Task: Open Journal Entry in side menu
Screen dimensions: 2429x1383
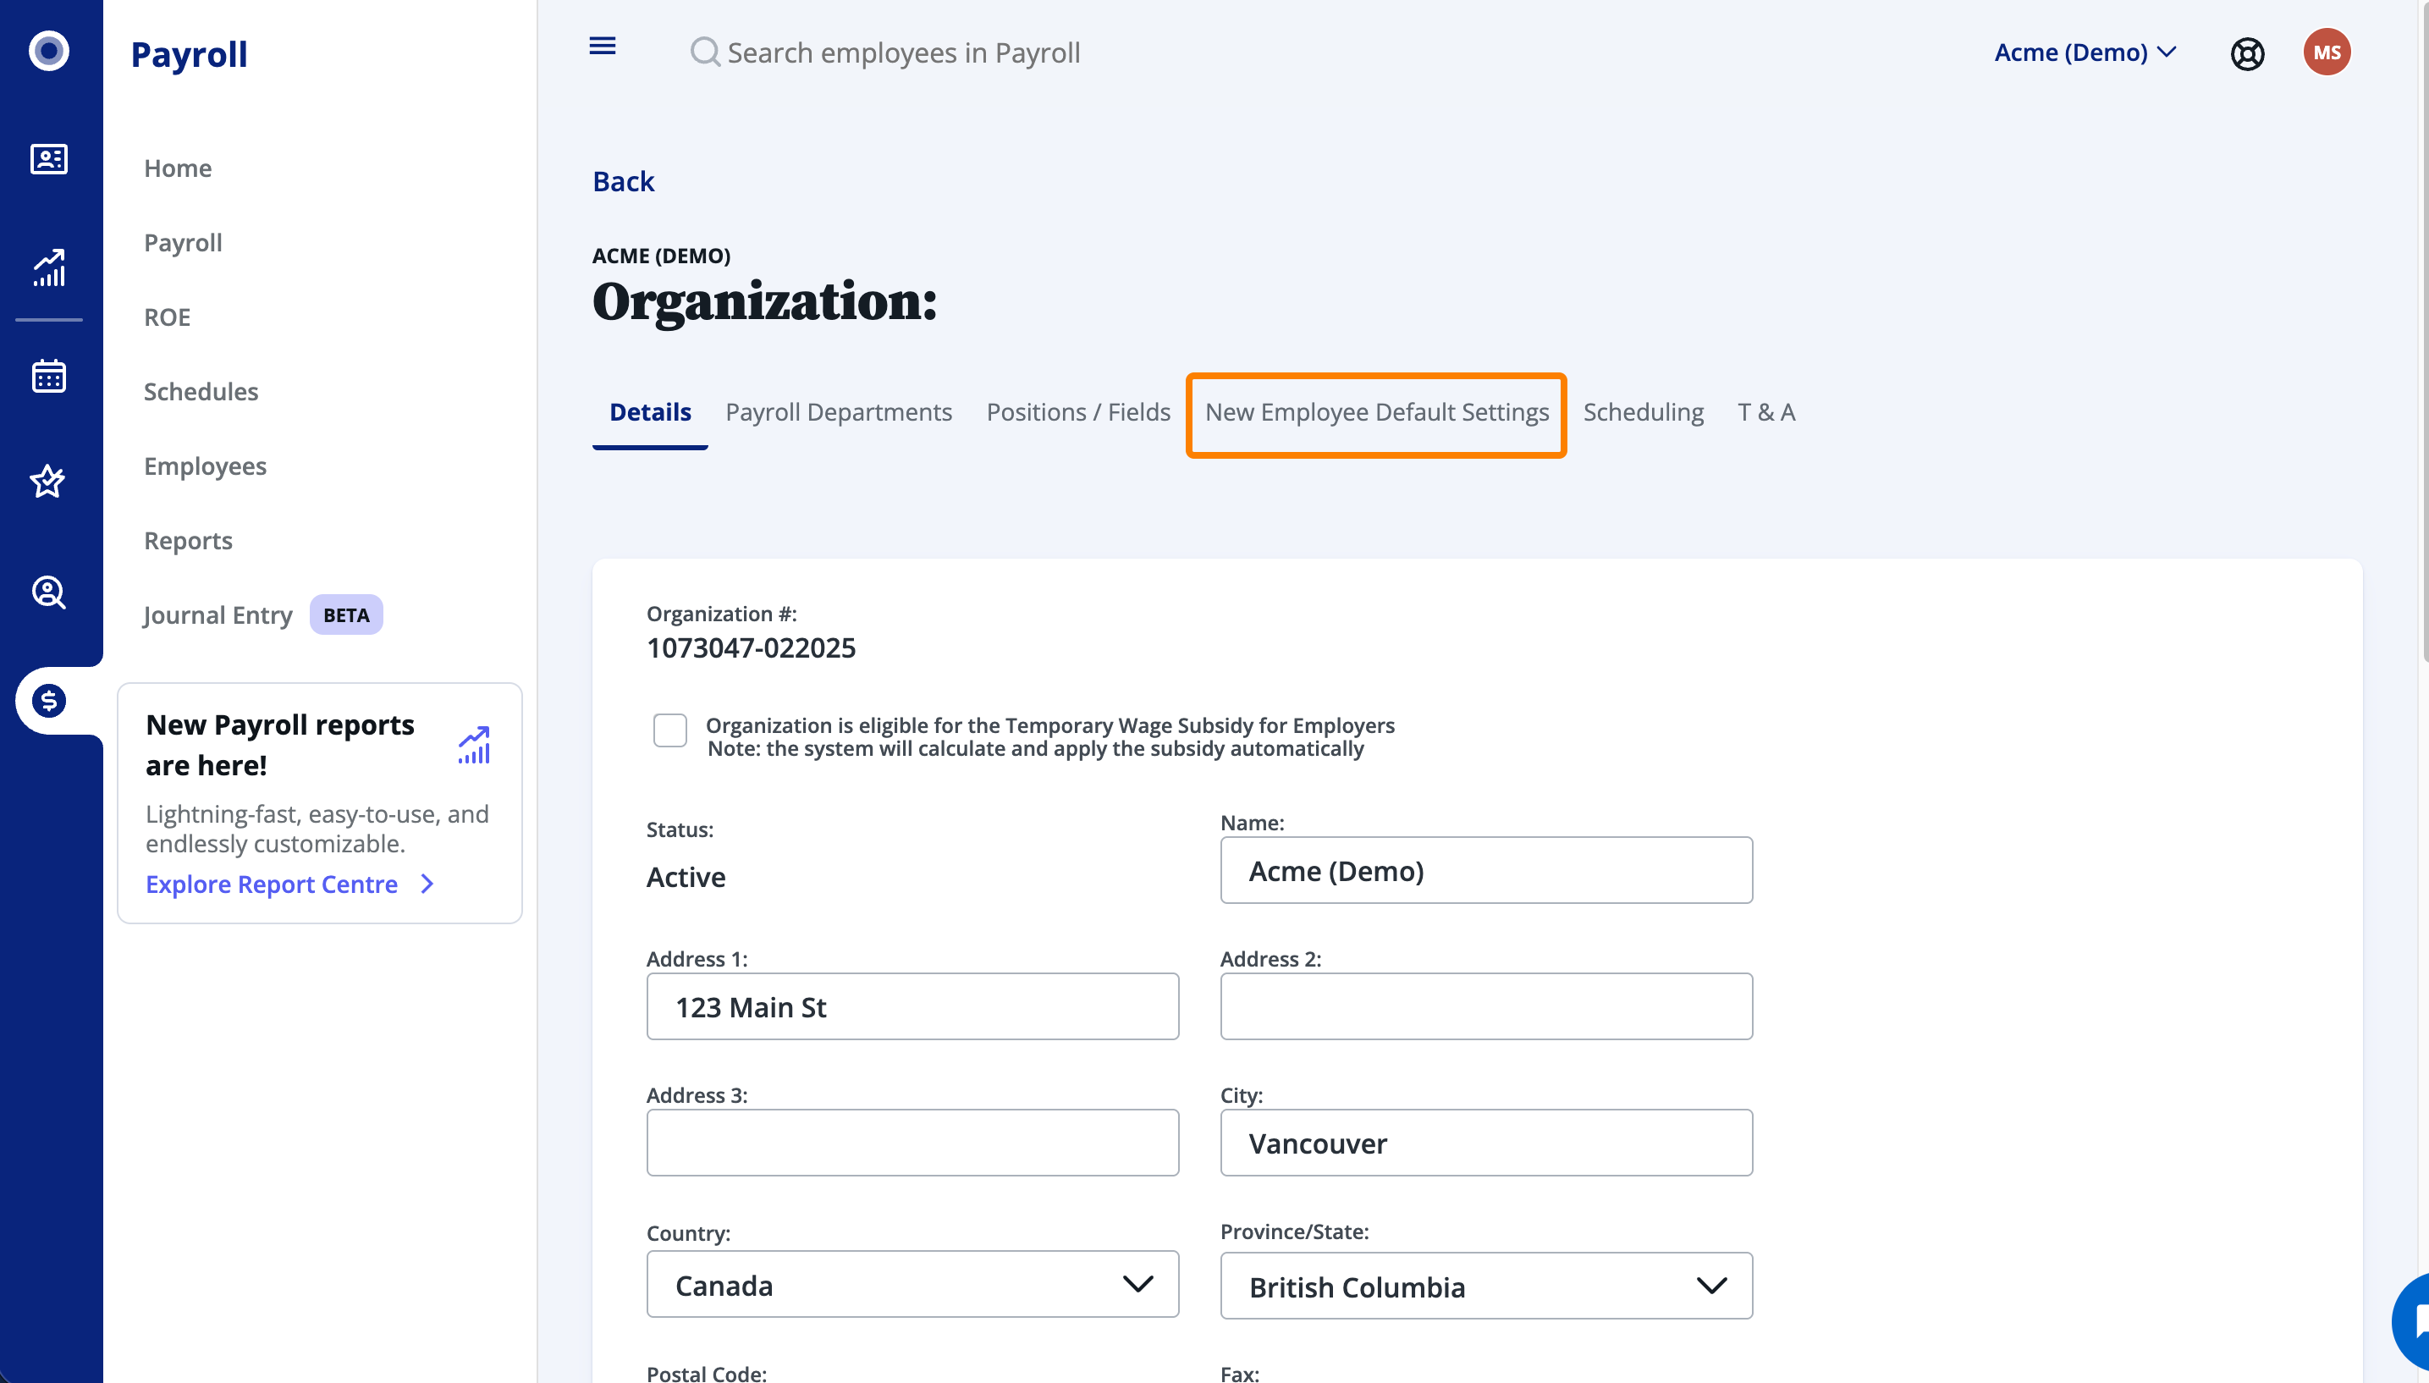Action: (218, 615)
